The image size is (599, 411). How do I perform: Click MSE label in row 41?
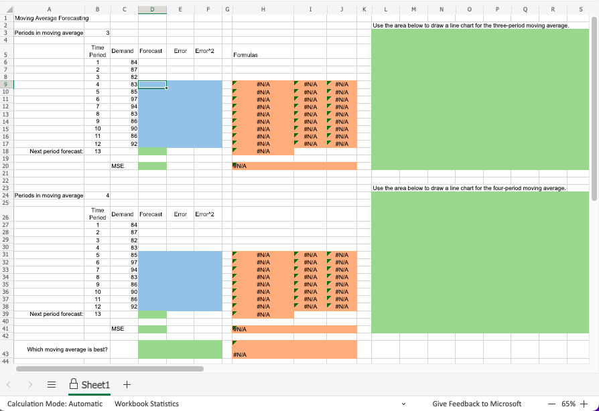point(124,329)
